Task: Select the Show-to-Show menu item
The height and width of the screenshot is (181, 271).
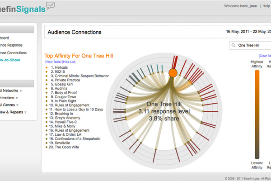Action: 10,60
